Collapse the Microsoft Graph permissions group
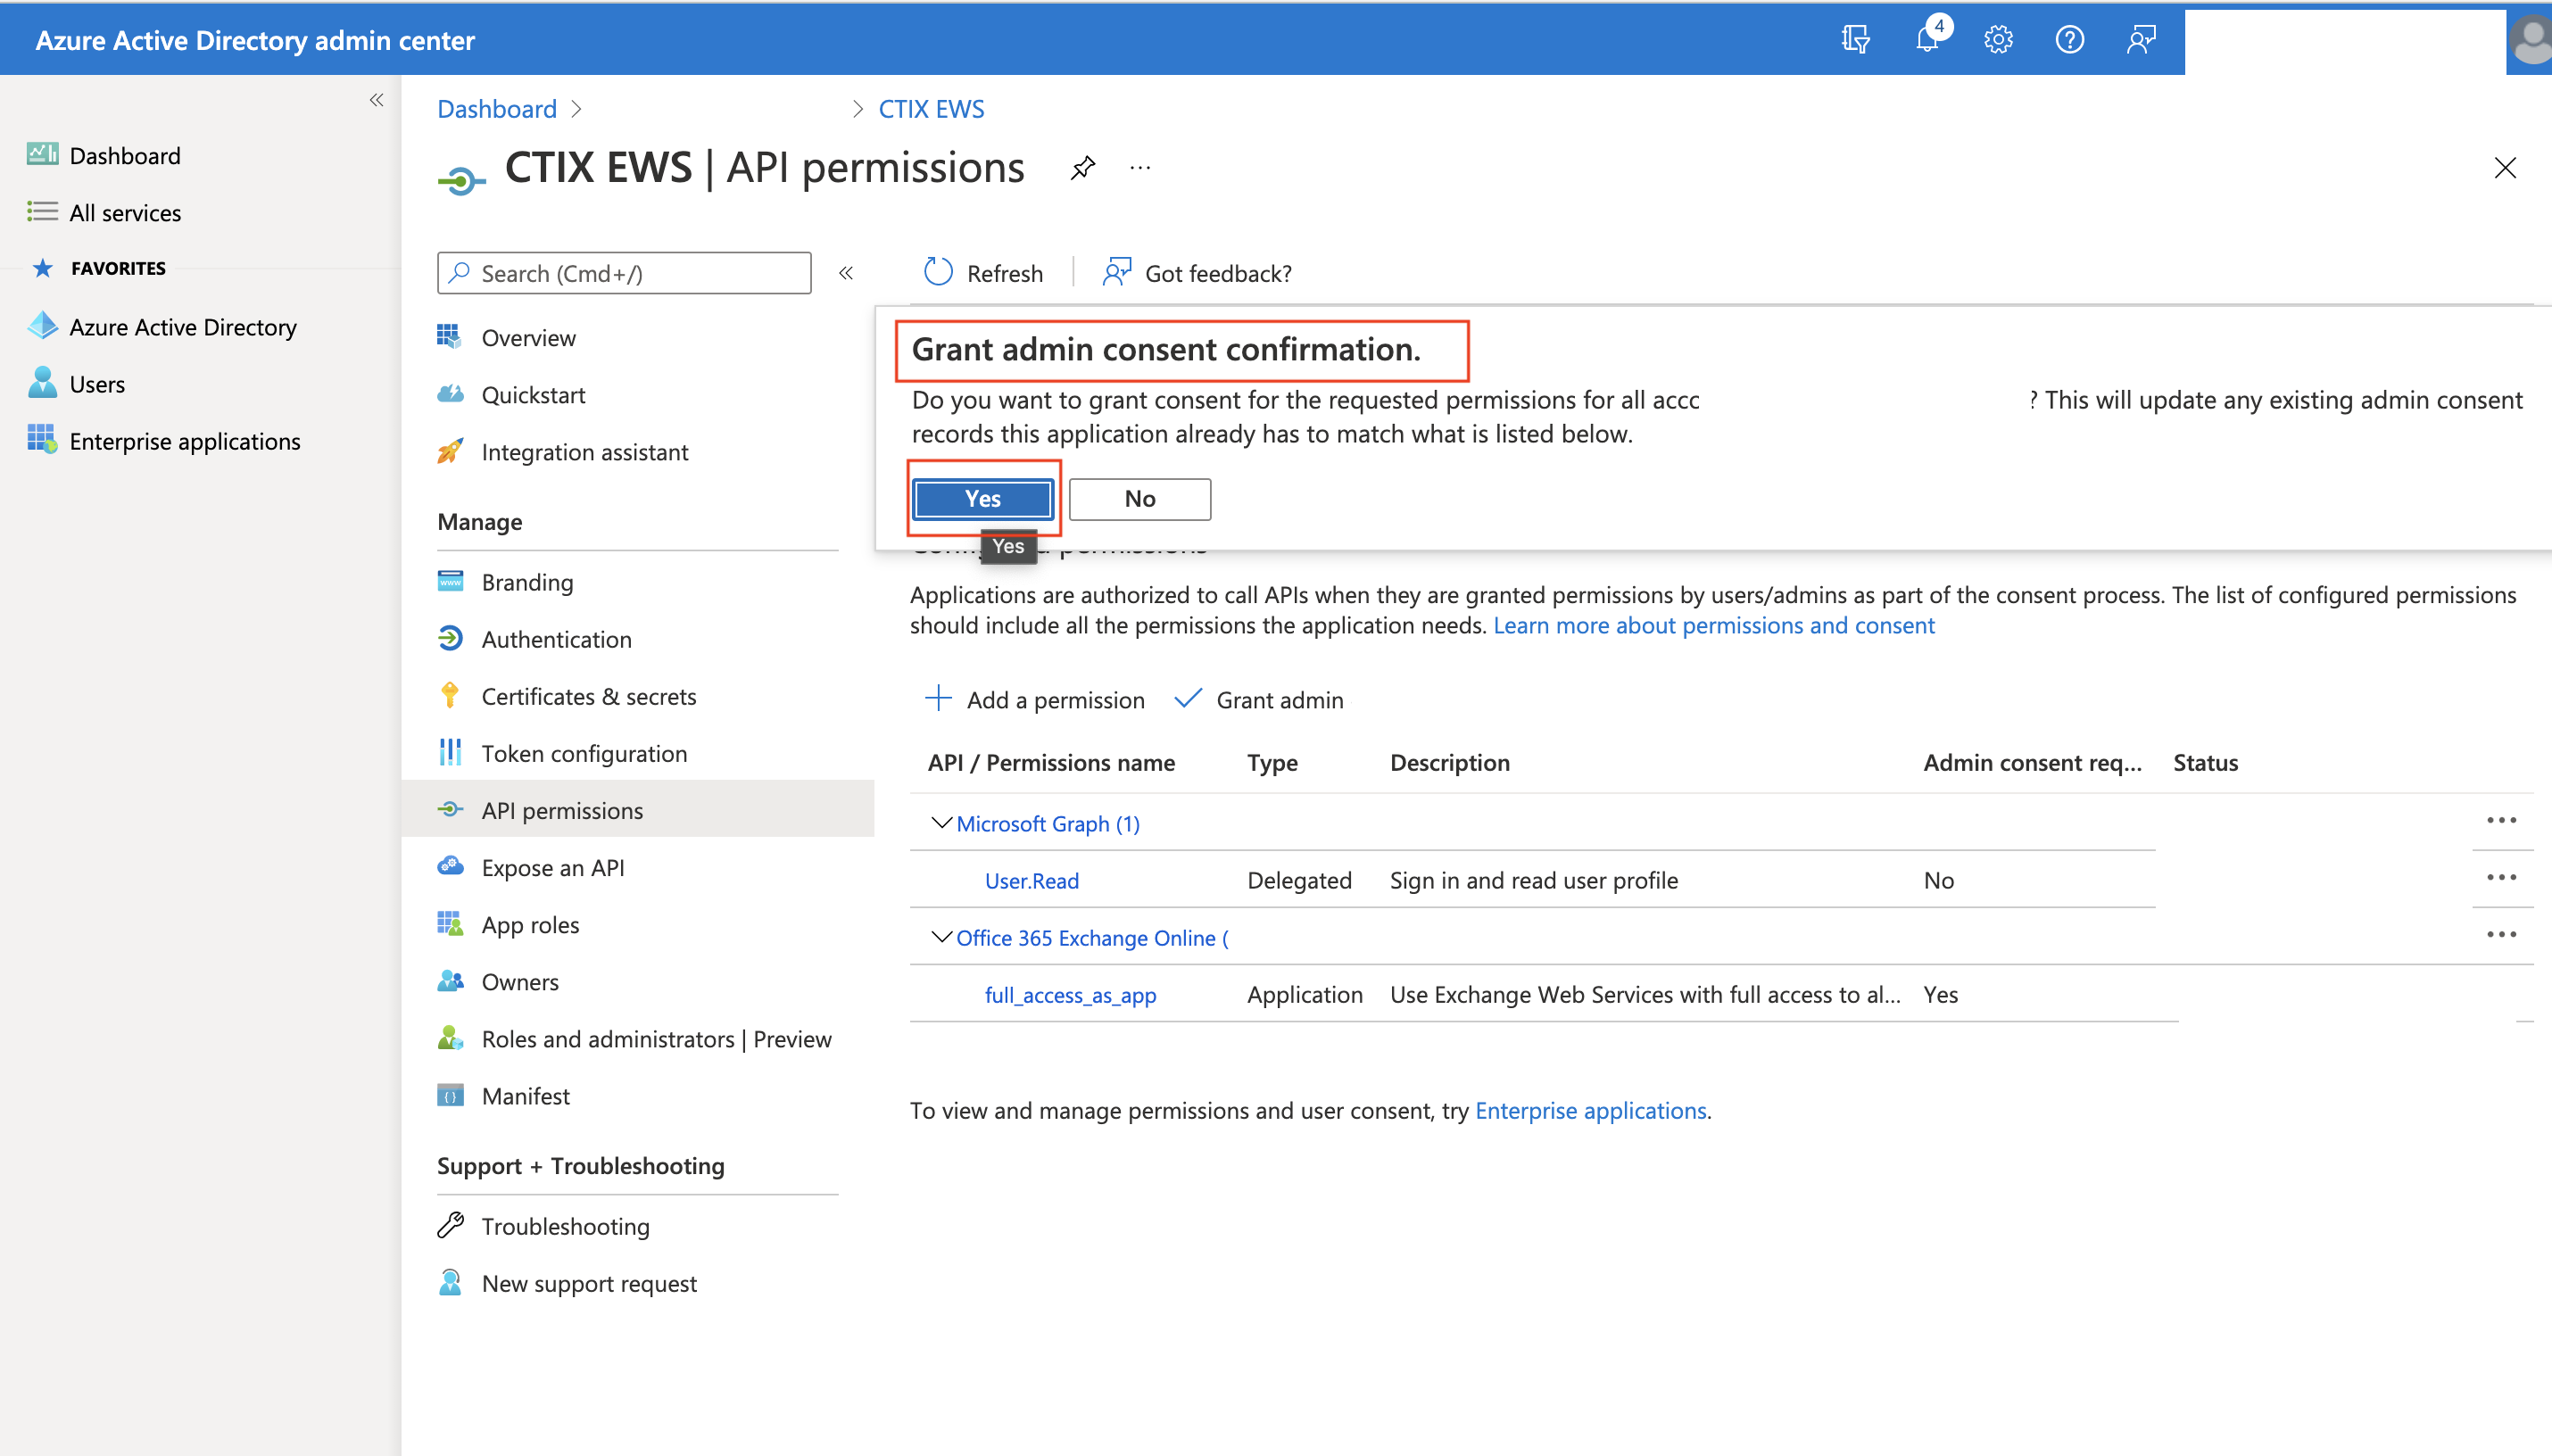The width and height of the screenshot is (2552, 1456). pos(941,823)
